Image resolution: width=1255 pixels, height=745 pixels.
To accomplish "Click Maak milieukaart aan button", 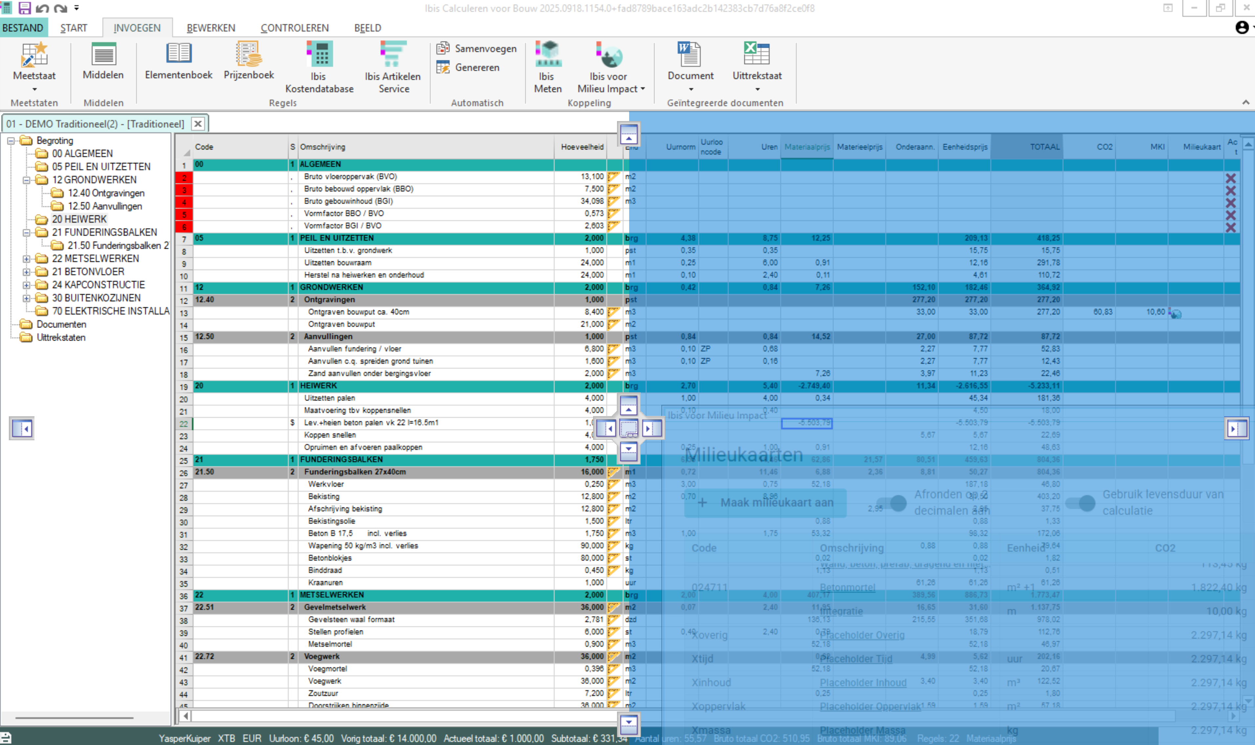I will pyautogui.click(x=765, y=503).
